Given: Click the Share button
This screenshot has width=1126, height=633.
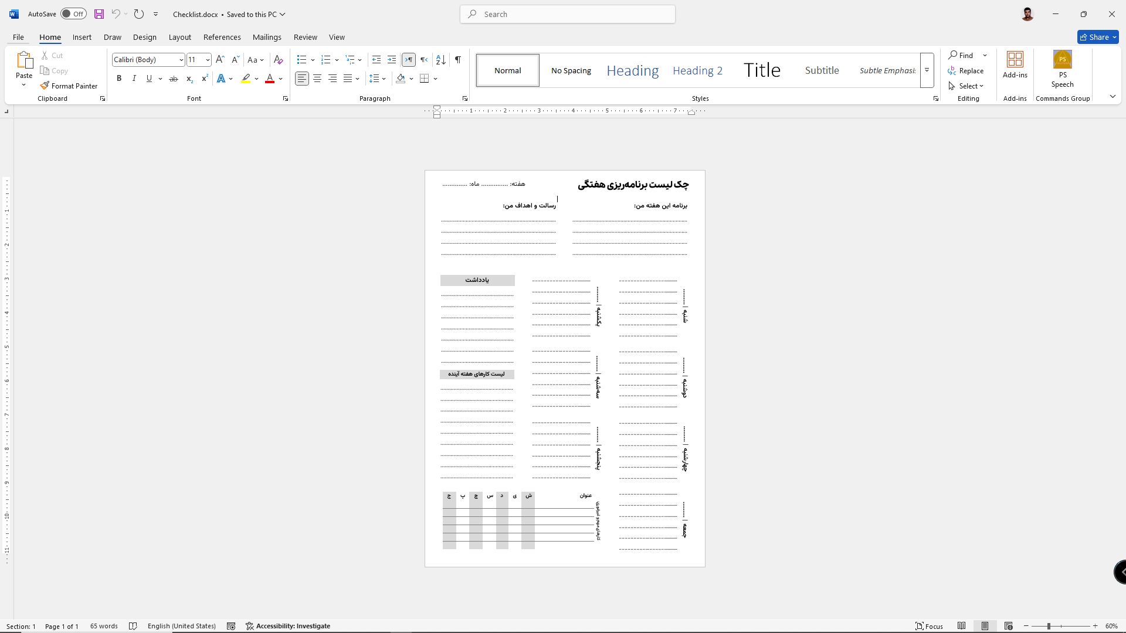Looking at the screenshot, I should [x=1097, y=37].
